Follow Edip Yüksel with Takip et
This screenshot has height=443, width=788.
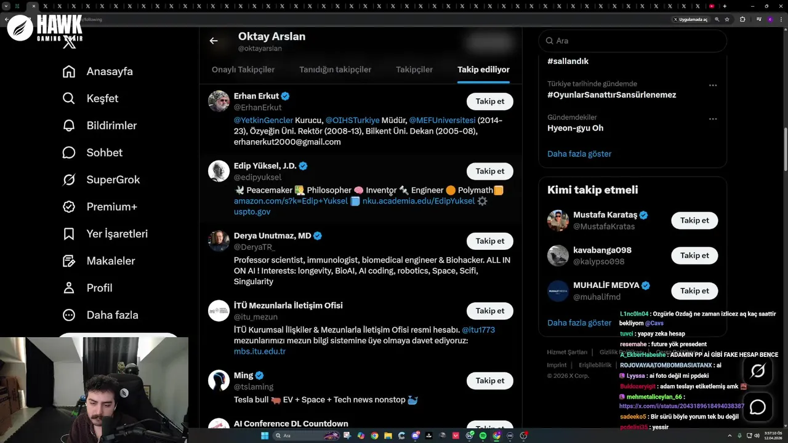tap(490, 171)
